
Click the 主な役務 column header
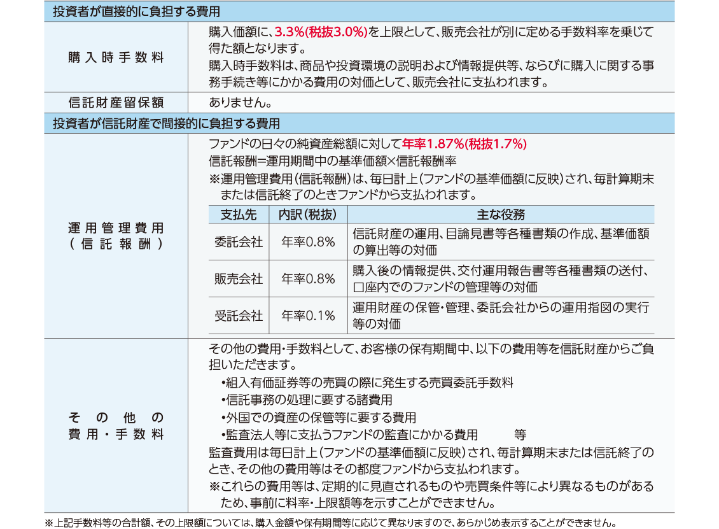[500, 215]
